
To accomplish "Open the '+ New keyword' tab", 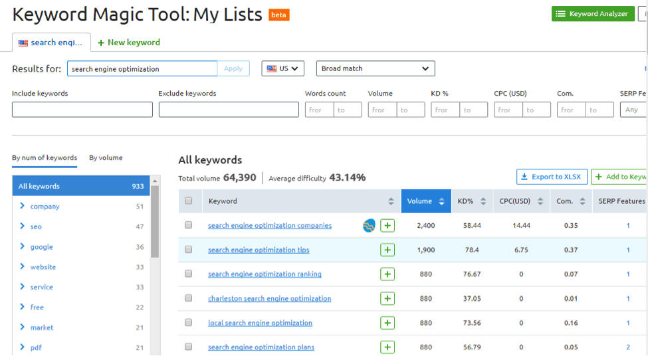I will pos(129,43).
